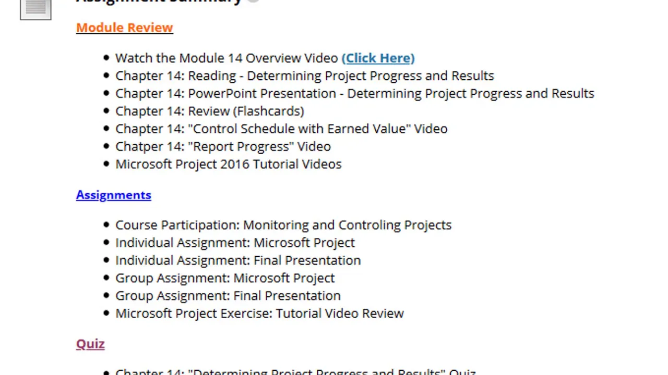Click the Chapter 14 Determining Project Progress Quiz item
The height and width of the screenshot is (375, 668).
295,371
